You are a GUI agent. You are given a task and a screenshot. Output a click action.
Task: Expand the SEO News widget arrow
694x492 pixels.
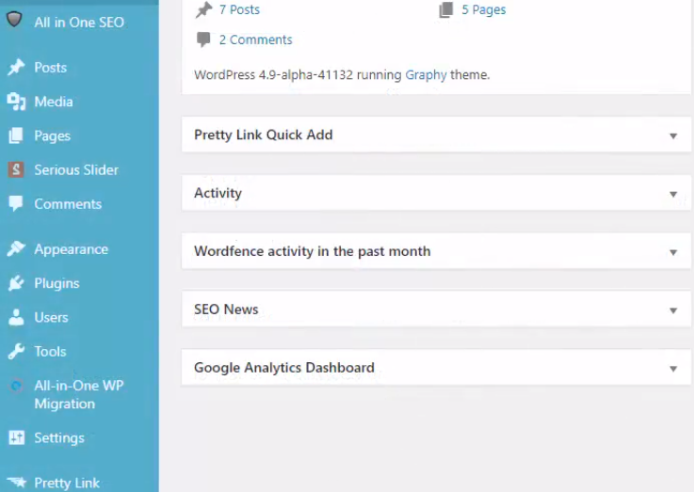[673, 310]
